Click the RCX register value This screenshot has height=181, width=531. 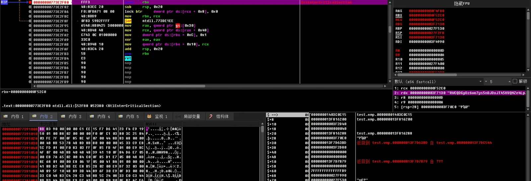pos(426,19)
